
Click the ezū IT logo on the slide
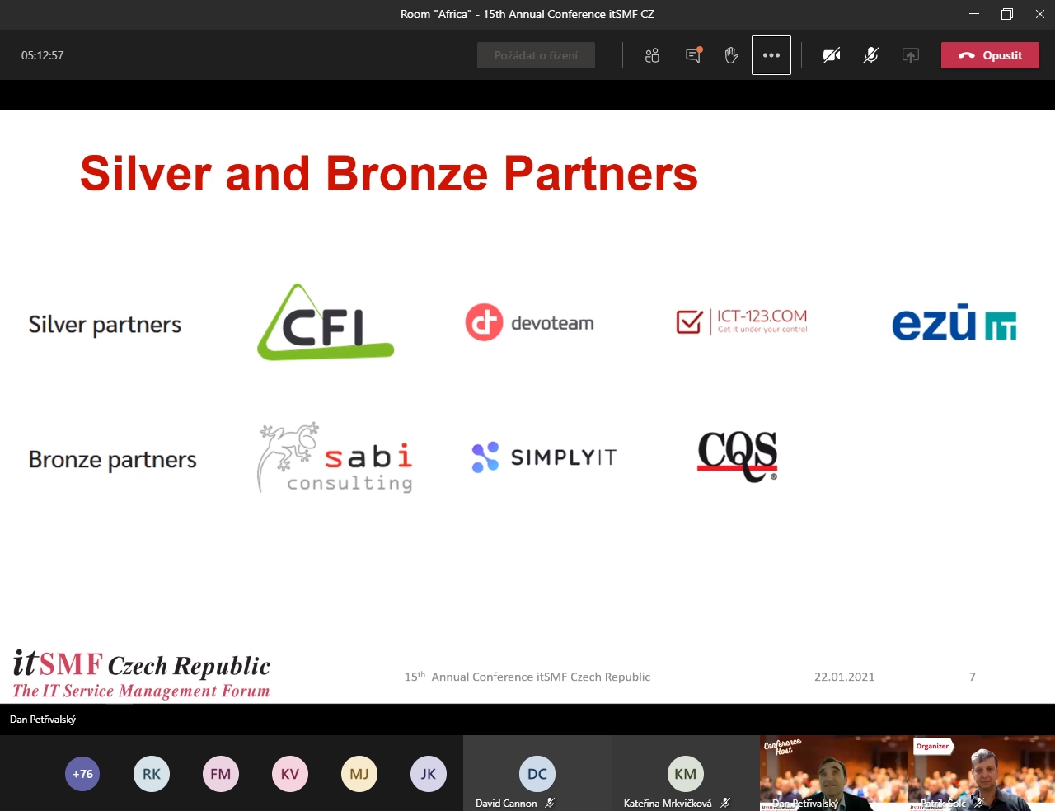coord(954,322)
